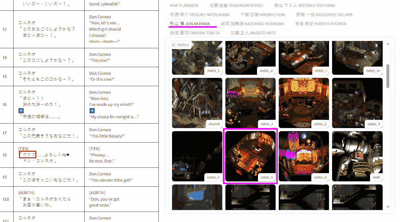The width and height of the screenshot is (400, 222).
Task: Open the md0 map thumbnail
Action: click(357, 156)
